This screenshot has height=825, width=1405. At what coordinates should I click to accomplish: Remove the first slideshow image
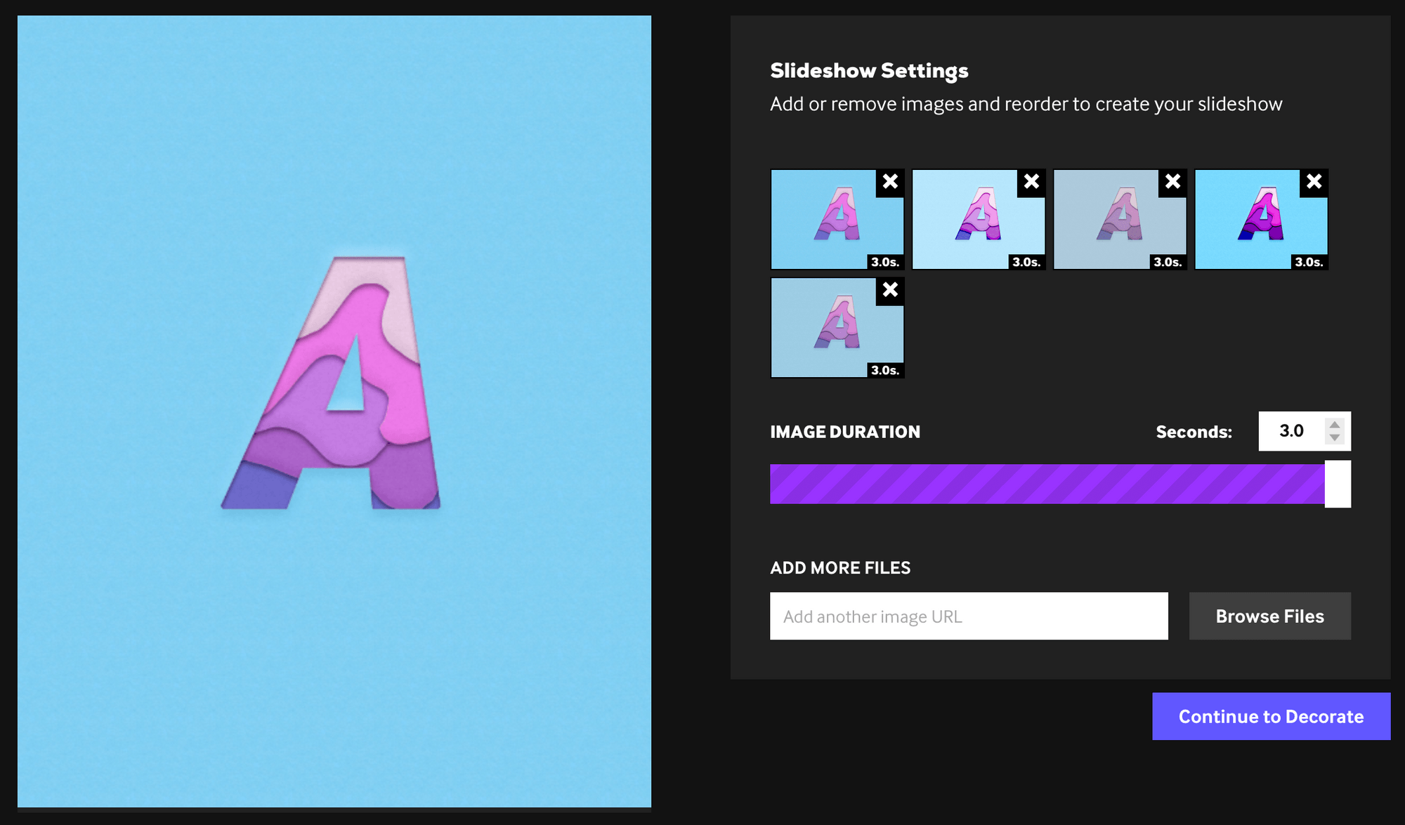tap(890, 179)
